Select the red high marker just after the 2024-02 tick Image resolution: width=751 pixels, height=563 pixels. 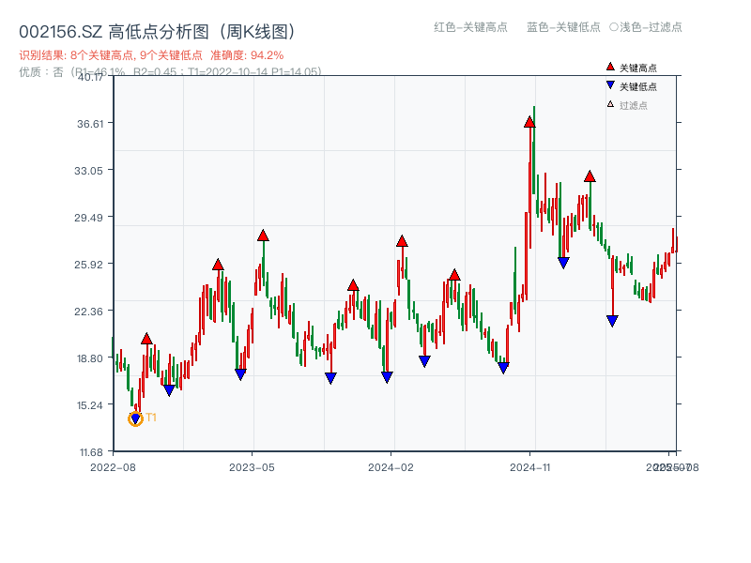point(402,241)
